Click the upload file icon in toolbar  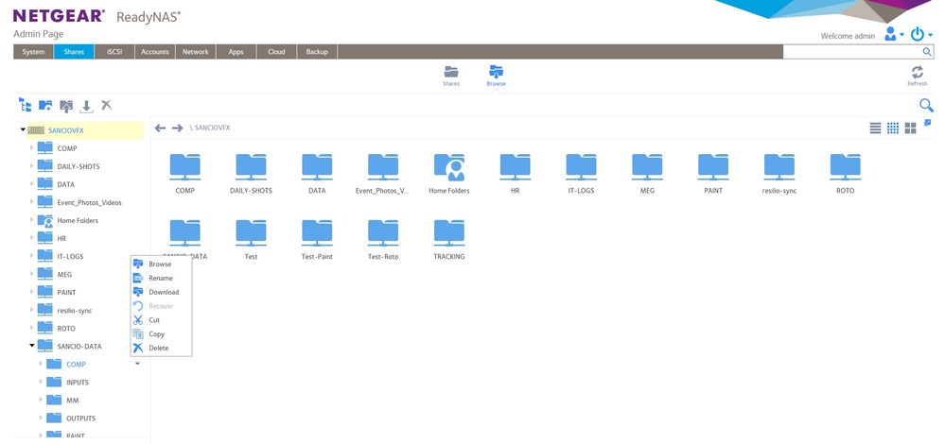65,105
